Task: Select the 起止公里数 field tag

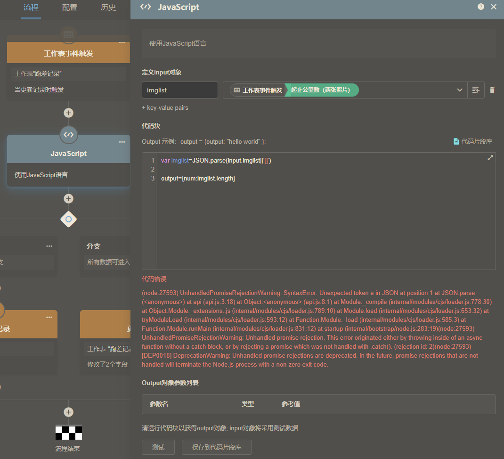Action: tap(320, 90)
